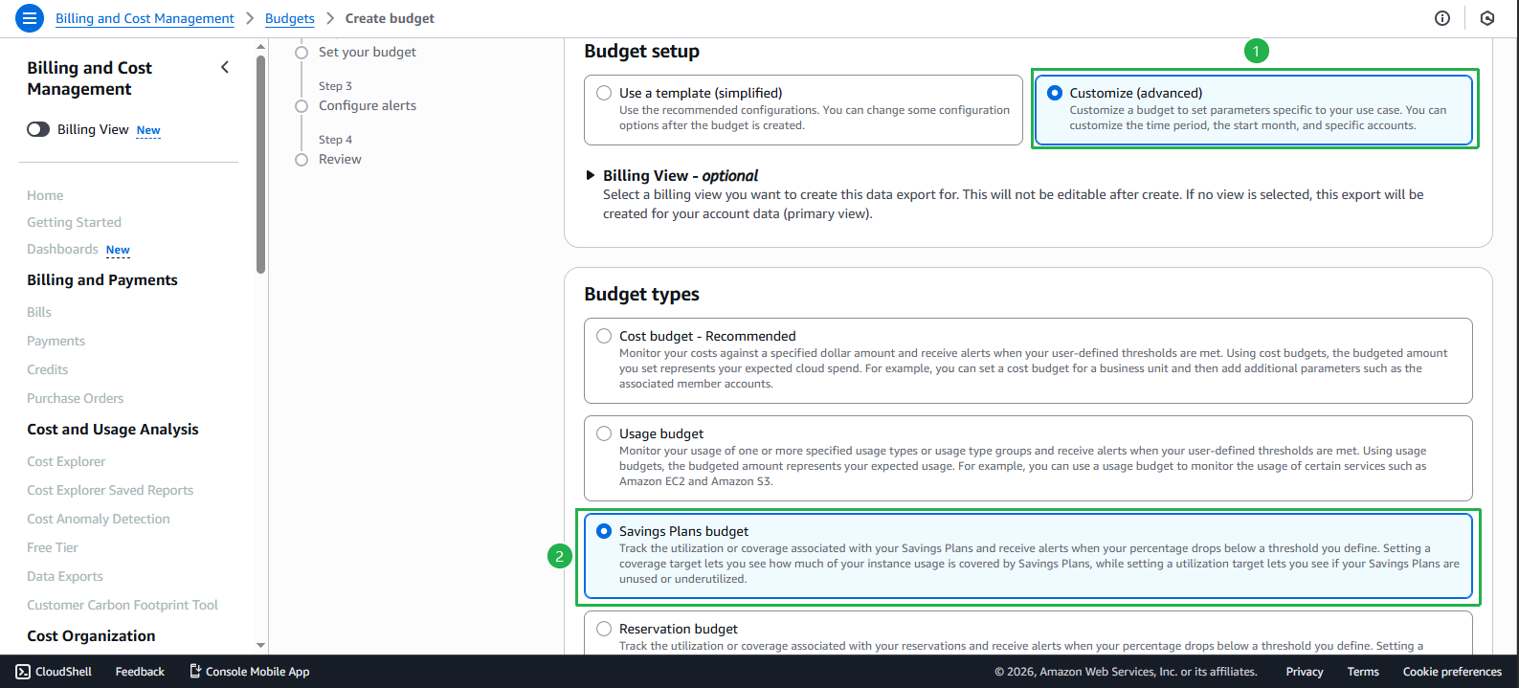Image resolution: width=1519 pixels, height=688 pixels.
Task: Open Home in the sidebar
Action: pos(45,195)
